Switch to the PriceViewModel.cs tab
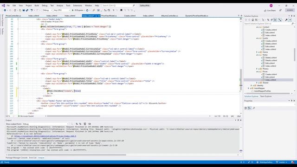Viewport: 297px width, 167px height. 109,16
